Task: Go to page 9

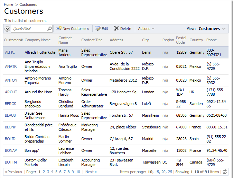Action: [x=73, y=172]
